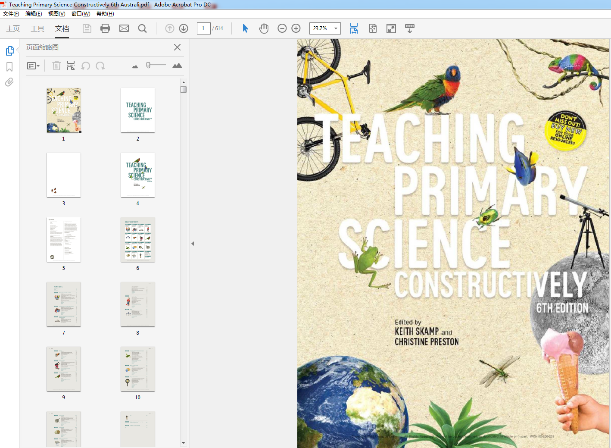Send file by email envelope icon
611x448 pixels.
[124, 28]
